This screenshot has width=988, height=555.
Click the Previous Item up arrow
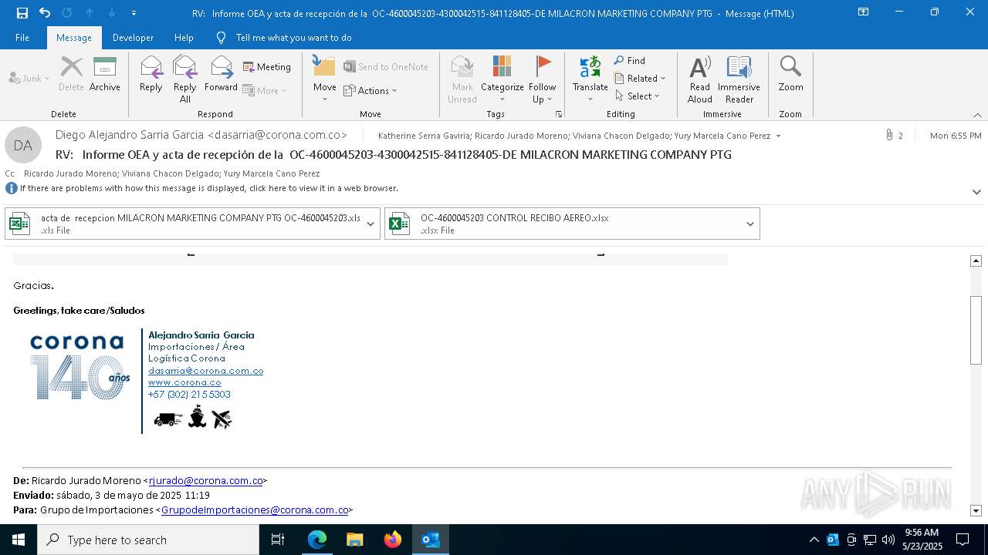[x=90, y=13]
